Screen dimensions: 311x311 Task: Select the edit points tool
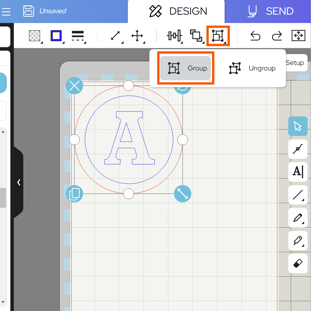click(x=298, y=149)
